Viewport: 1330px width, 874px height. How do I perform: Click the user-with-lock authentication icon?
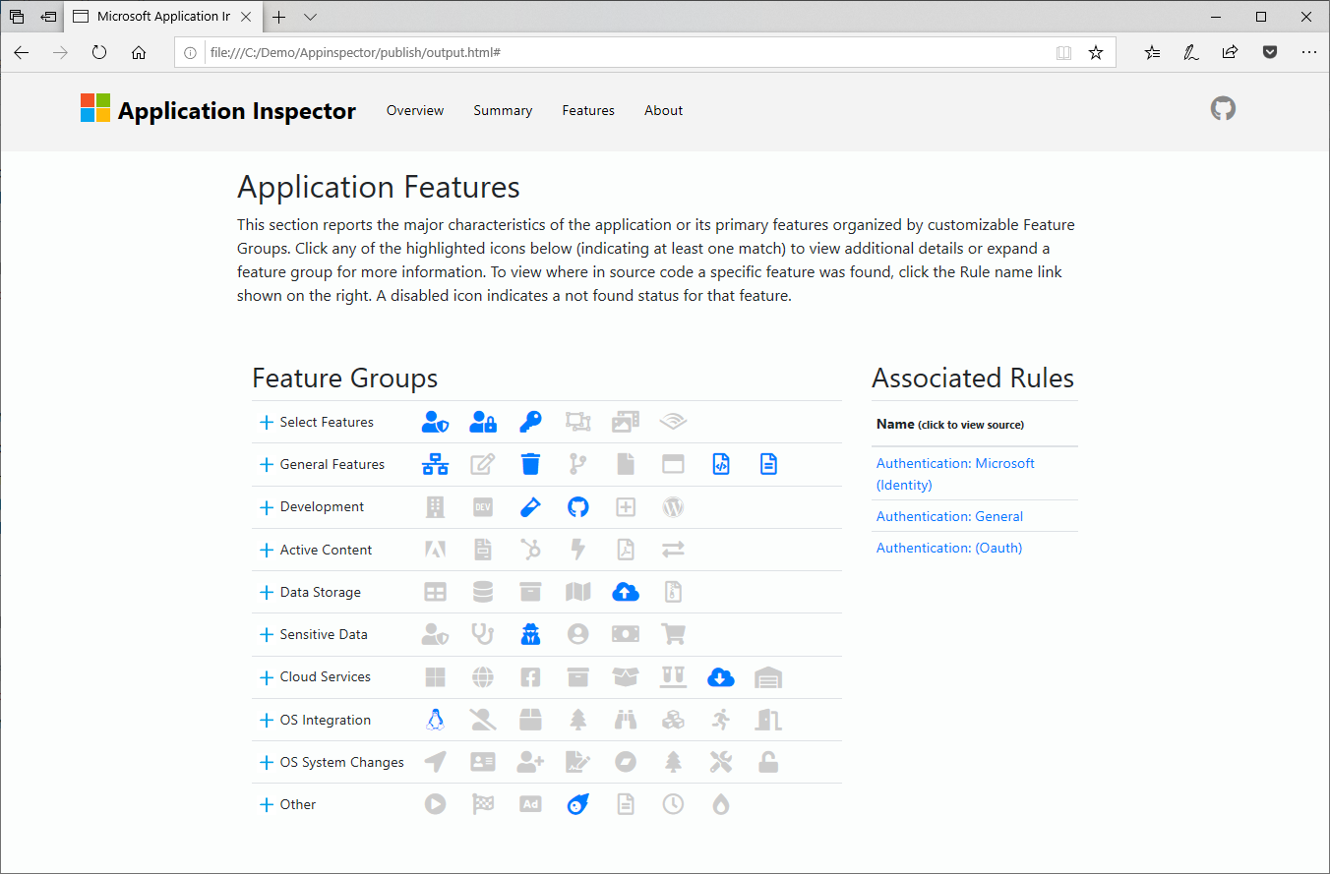coord(483,421)
